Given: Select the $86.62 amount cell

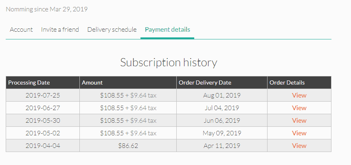Looking at the screenshot, I should [128, 146].
